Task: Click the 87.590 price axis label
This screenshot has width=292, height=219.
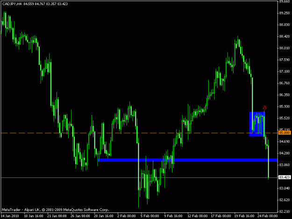Action: coord(285,60)
